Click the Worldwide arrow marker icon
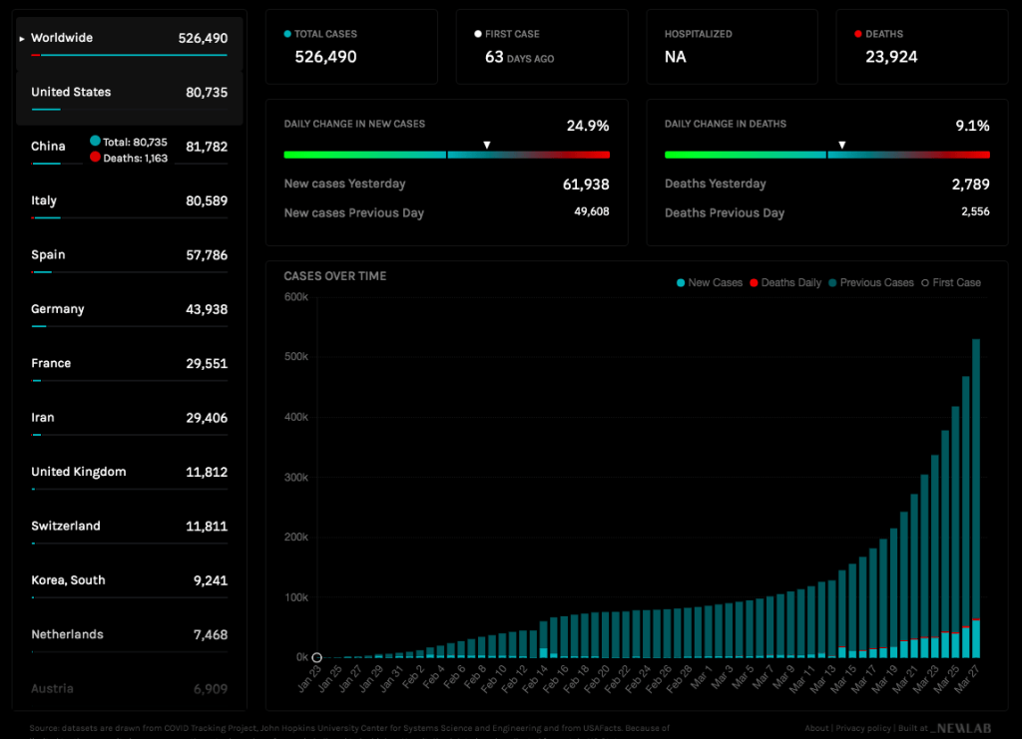Image resolution: width=1022 pixels, height=739 pixels. pyautogui.click(x=22, y=39)
